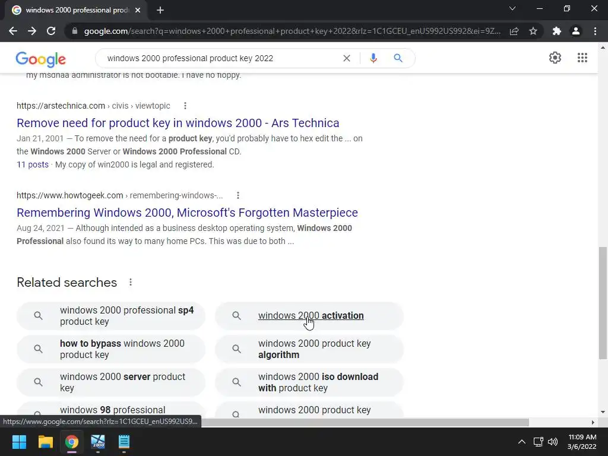Click the scroll-down arrow of vertical scrollbar
The width and height of the screenshot is (608, 456).
pos(603,412)
